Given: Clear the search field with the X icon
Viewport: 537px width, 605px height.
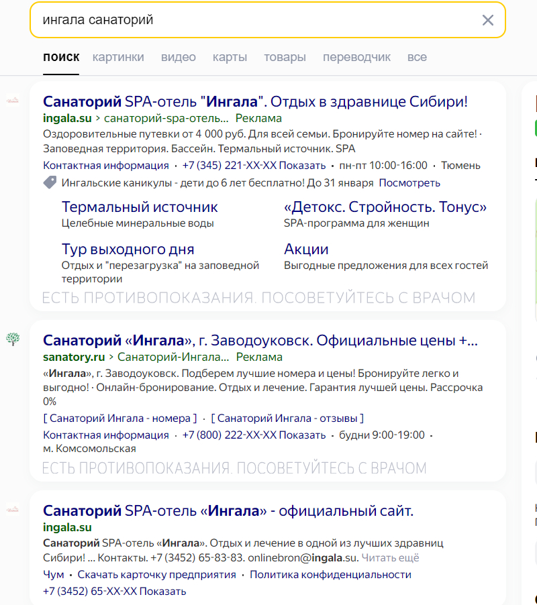Looking at the screenshot, I should click(x=487, y=20).
